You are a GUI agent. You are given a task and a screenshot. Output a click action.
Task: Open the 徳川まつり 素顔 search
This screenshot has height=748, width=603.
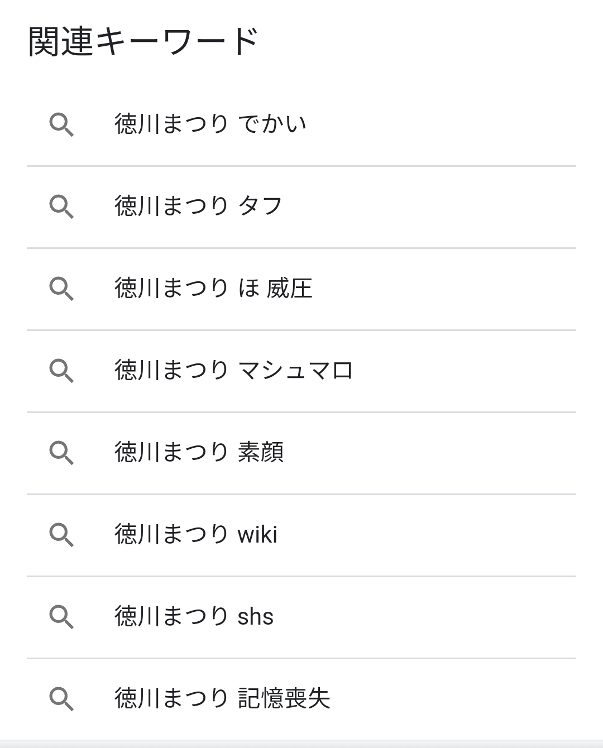pos(199,452)
